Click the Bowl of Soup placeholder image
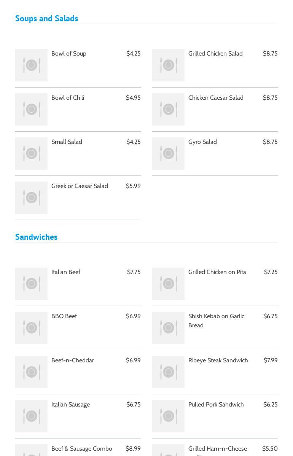293x456 pixels. click(x=31, y=65)
